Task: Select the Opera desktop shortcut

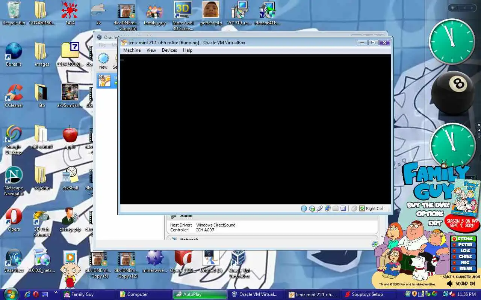Action: [14, 219]
